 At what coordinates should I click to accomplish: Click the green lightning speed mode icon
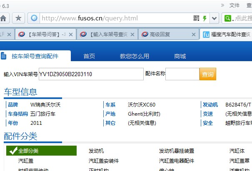(x=205, y=18)
